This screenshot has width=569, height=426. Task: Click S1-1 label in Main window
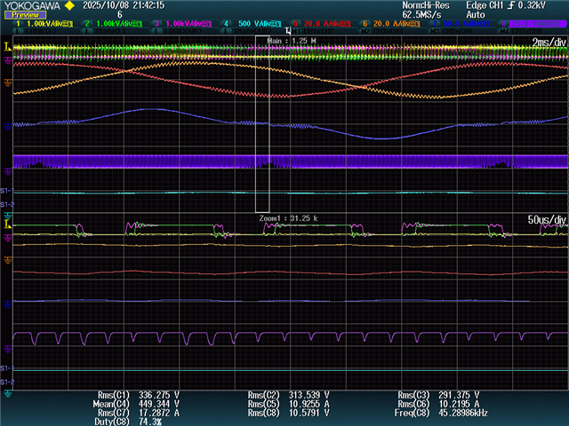7,191
